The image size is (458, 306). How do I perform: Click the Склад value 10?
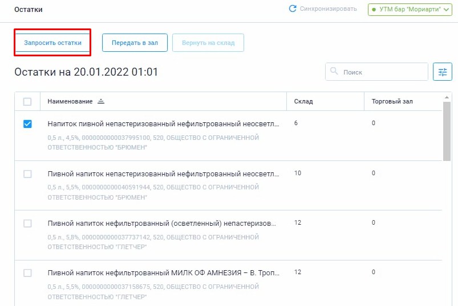click(x=298, y=173)
